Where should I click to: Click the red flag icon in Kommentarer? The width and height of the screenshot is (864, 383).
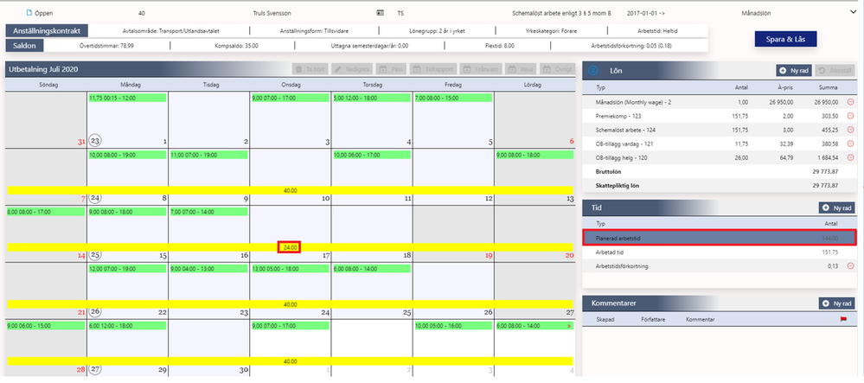[x=843, y=320]
